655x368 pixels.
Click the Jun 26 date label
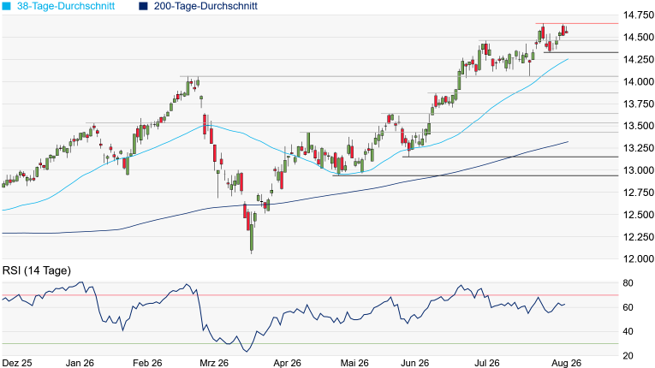coord(414,363)
